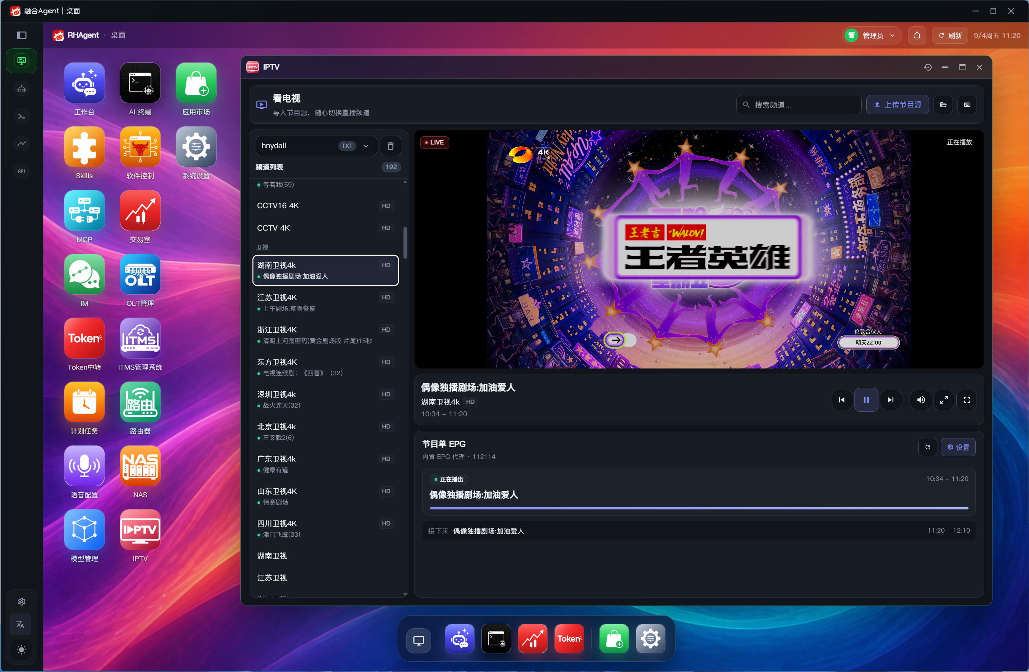
Task: Select the 北京卫视4k channel
Action: (325, 432)
